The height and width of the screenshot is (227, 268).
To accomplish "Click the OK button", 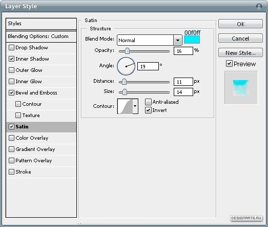I will [x=240, y=24].
